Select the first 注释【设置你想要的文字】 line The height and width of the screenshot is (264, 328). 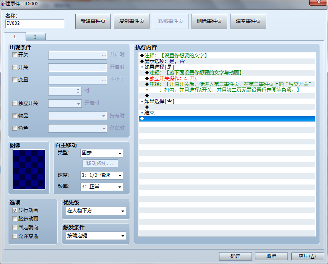227,56
